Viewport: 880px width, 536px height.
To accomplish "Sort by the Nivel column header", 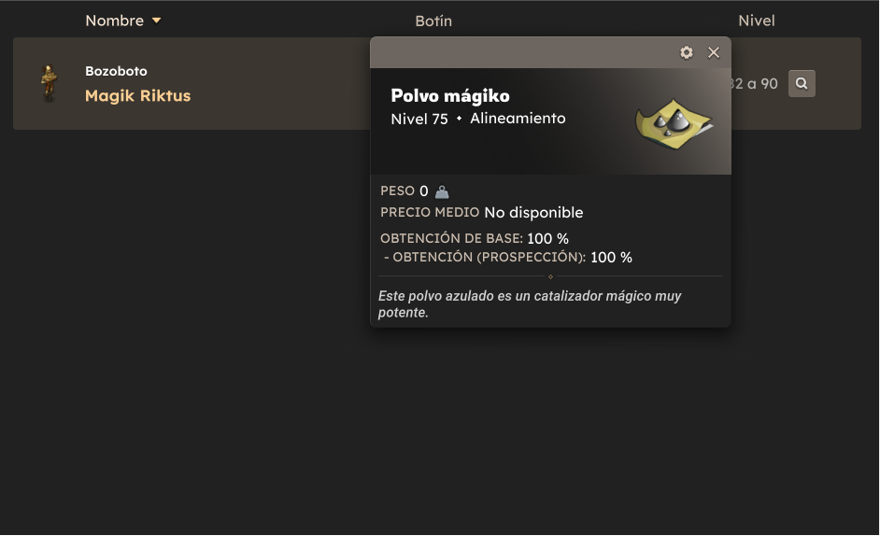I will 756,21.
